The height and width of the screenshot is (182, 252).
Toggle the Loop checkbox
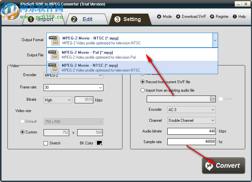point(221,99)
